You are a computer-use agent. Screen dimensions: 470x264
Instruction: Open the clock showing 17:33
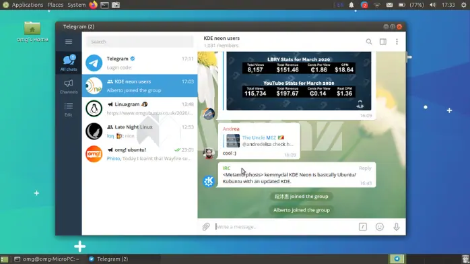(448, 5)
